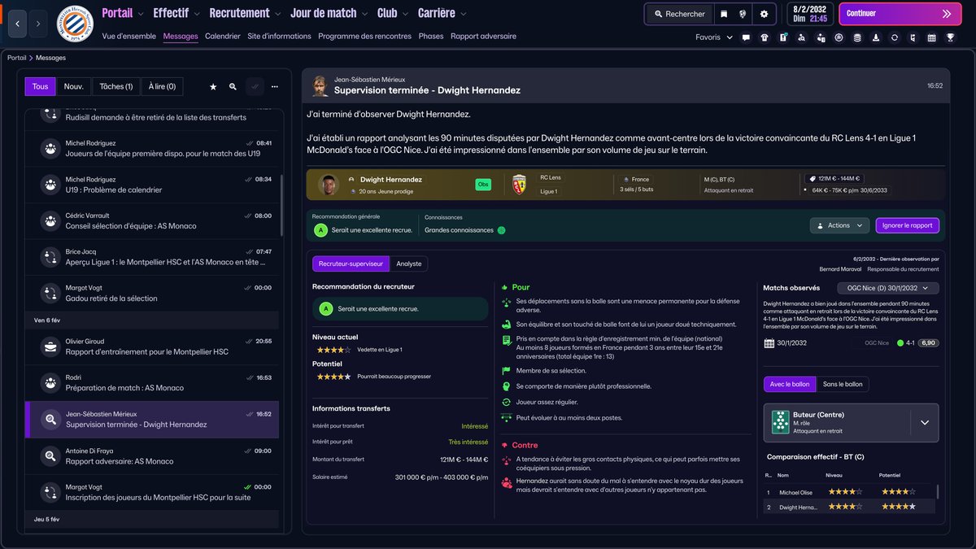
Task: Toggle read checkmark on Olivier Giroud's message
Action: (x=249, y=342)
